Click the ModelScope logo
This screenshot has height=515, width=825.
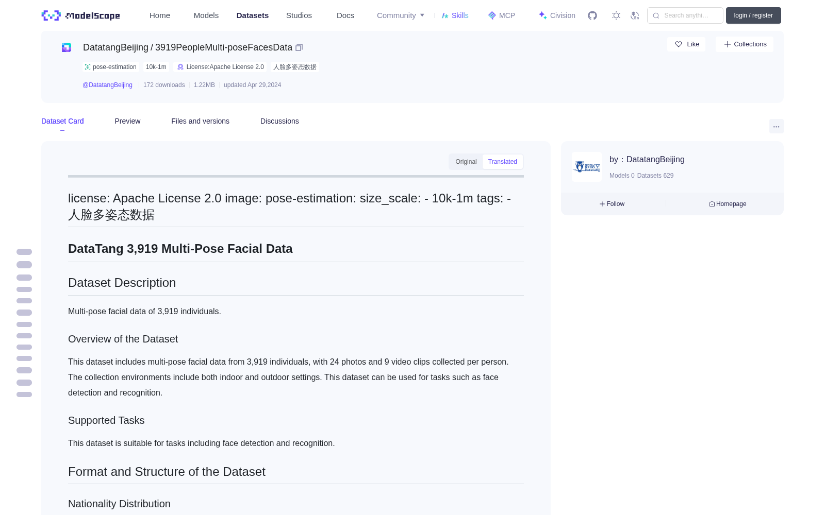tap(81, 15)
